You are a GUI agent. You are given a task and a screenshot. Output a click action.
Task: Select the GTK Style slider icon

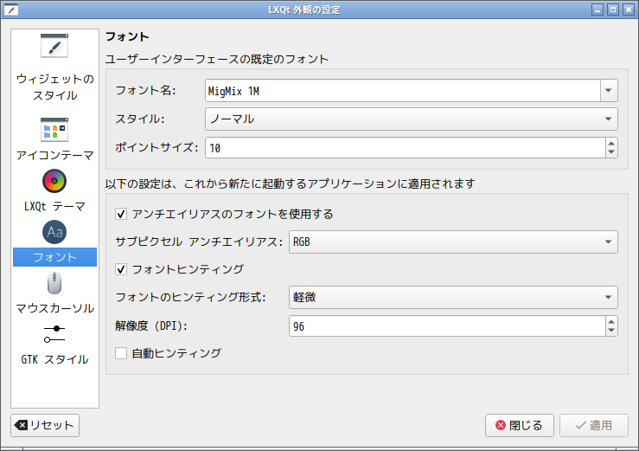pos(54,333)
